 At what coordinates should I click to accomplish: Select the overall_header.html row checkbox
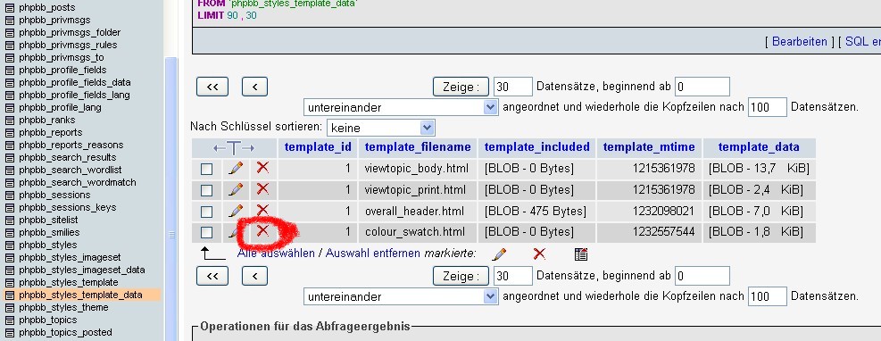click(x=207, y=212)
